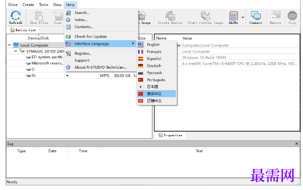This screenshot has height=190, width=303.
Task: Select Check For Update
Action: pyautogui.click(x=101, y=36)
